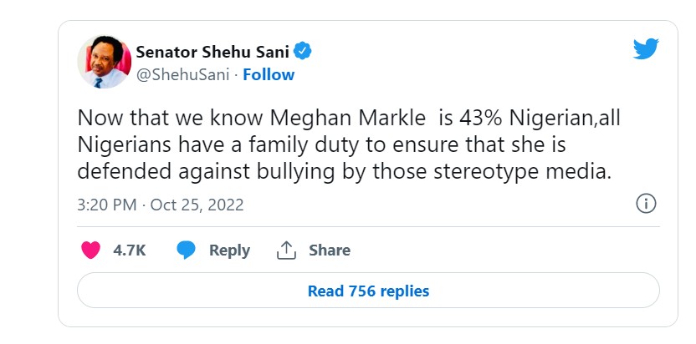Open the tweet timestamp 3:20 PM
This screenshot has height=344, width=696.
click(107, 205)
